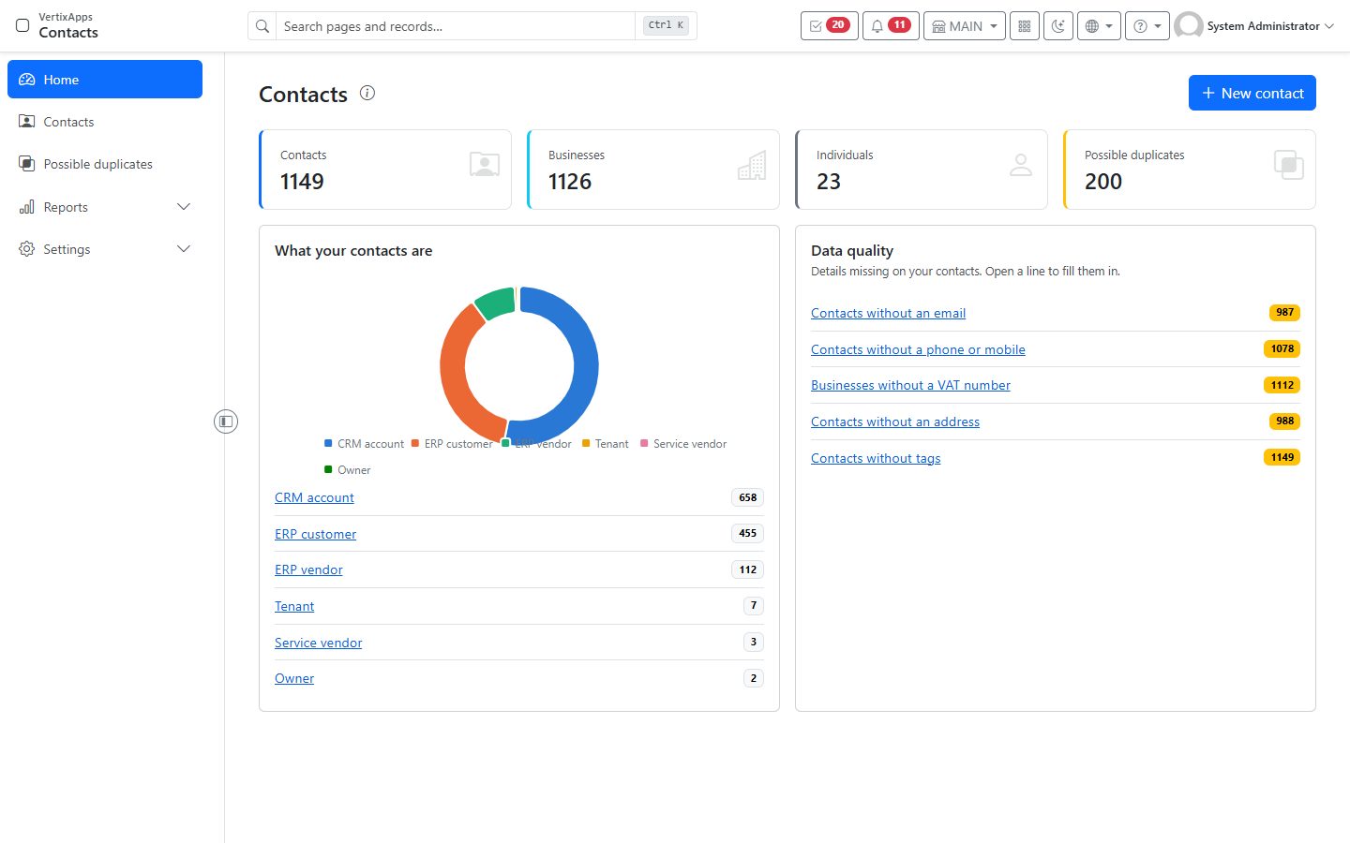Click the search magnifier icon
This screenshot has width=1350, height=843.
point(262,26)
